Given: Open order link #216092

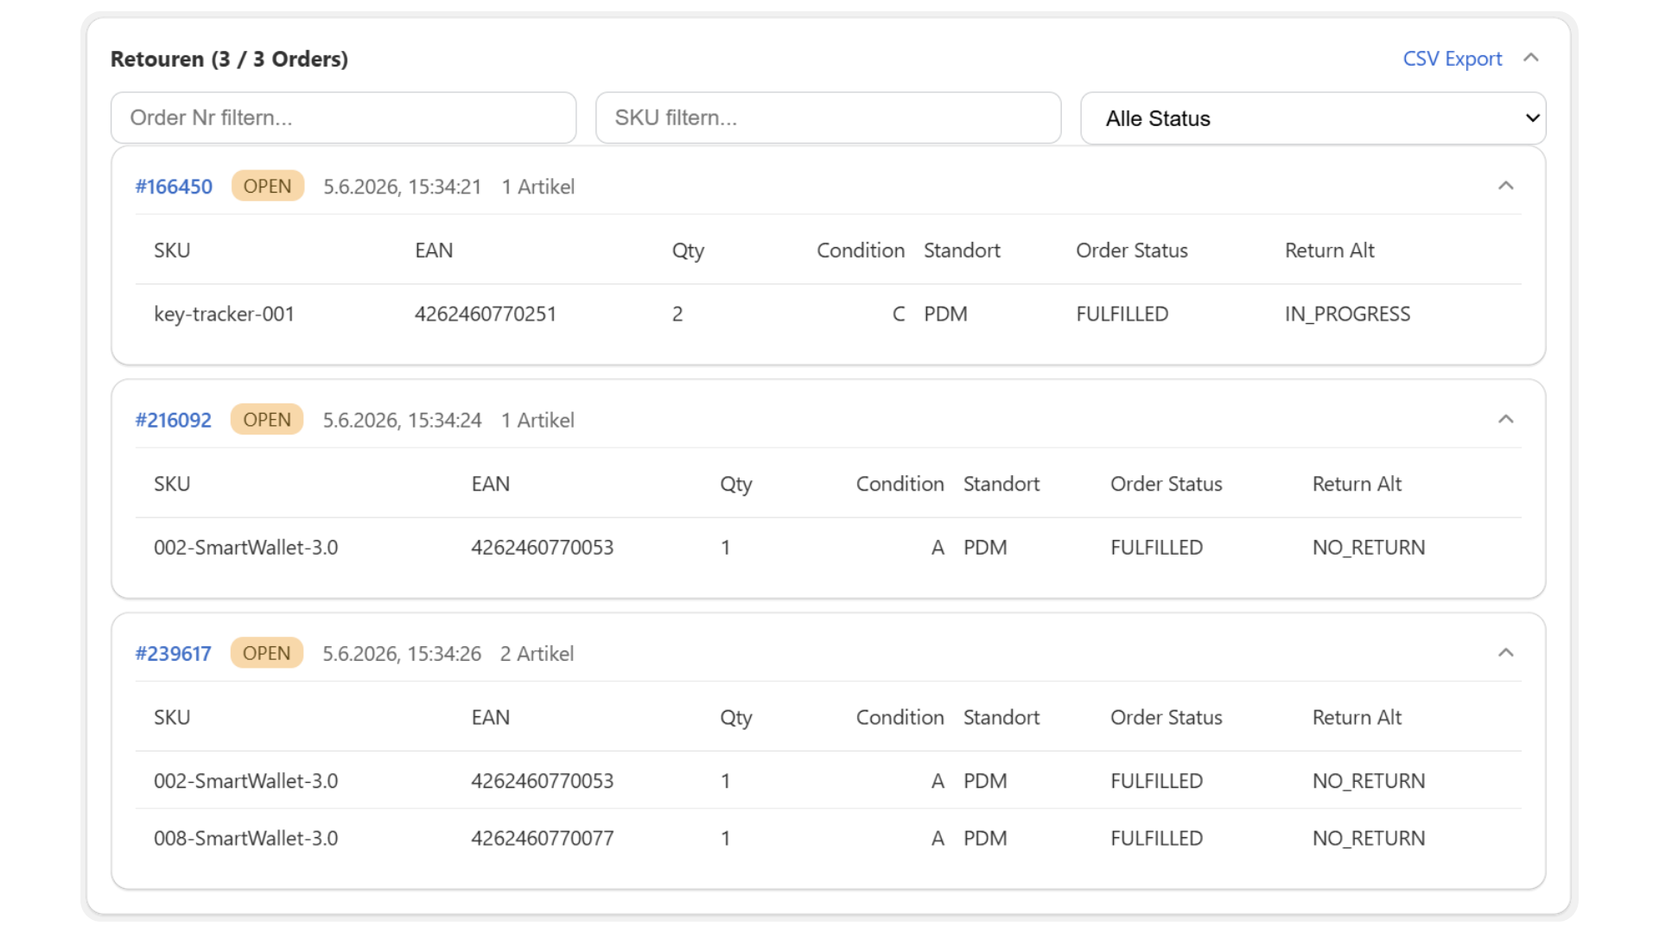Looking at the screenshot, I should [x=174, y=420].
